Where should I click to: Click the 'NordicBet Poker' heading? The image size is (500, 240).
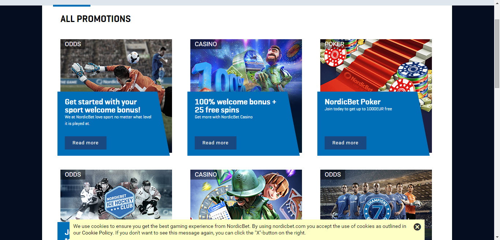point(352,102)
